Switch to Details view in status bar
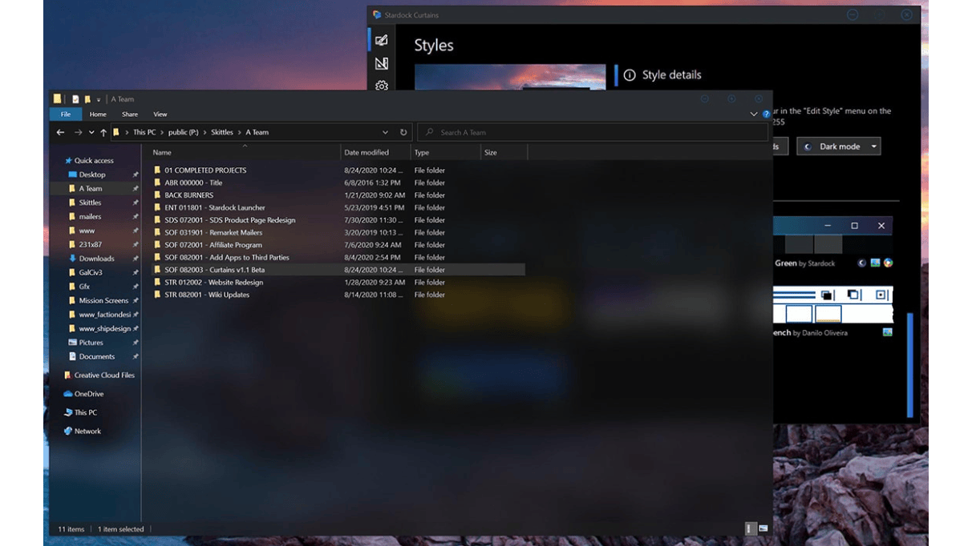972x546 pixels. coord(750,529)
